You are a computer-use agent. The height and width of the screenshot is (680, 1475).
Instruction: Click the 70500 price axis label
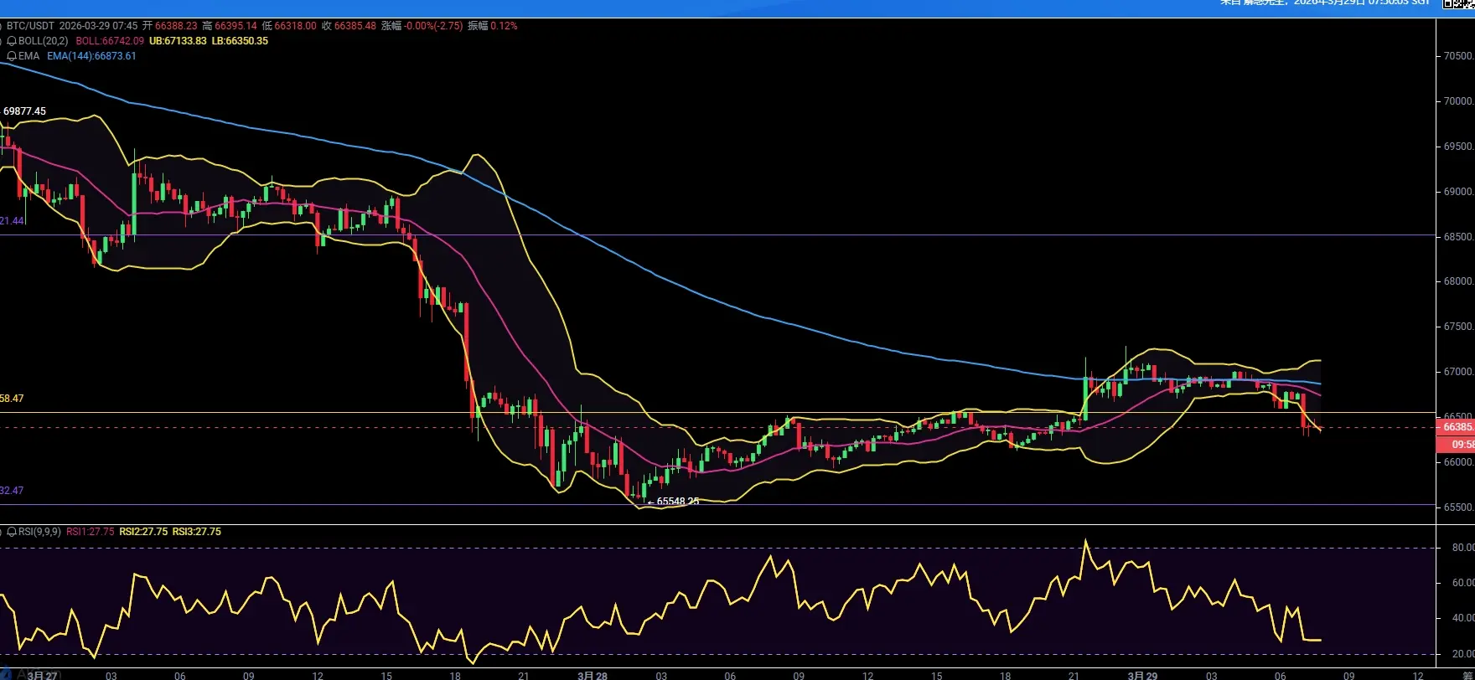1458,56
